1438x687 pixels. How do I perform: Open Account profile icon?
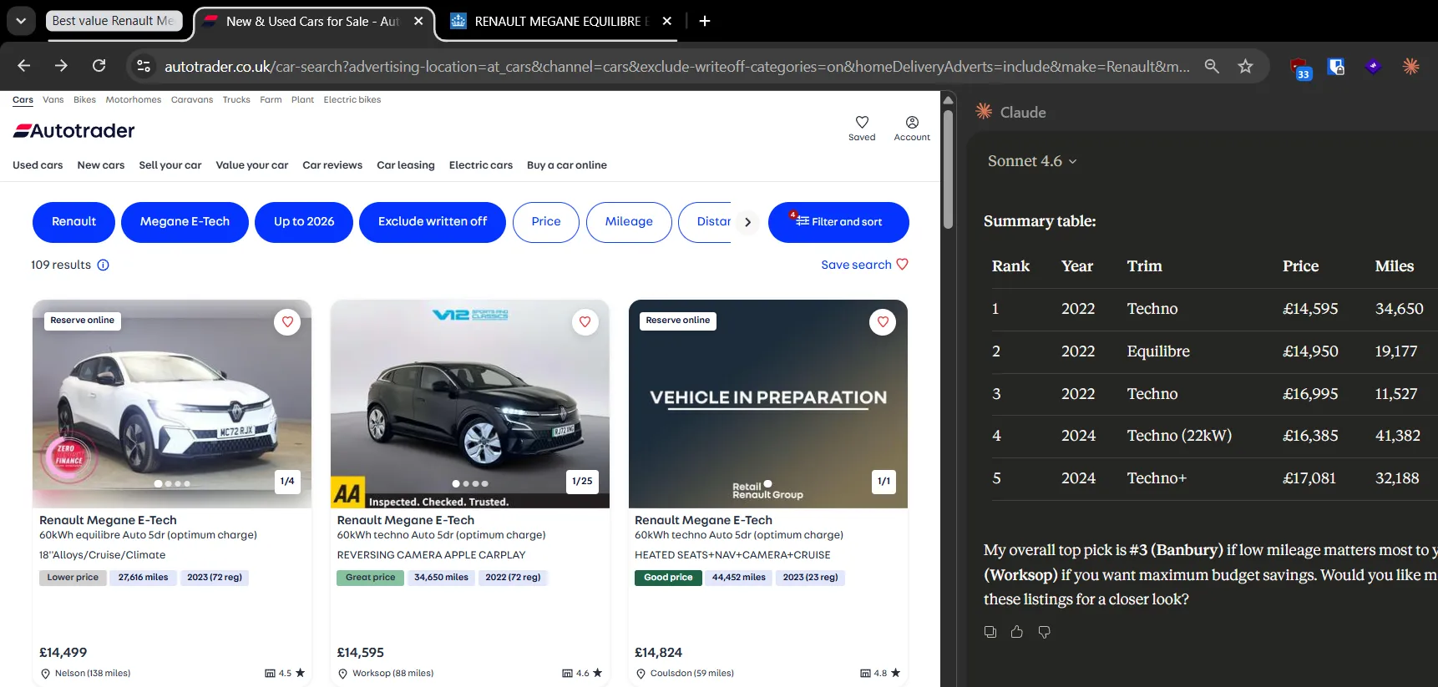(x=912, y=128)
